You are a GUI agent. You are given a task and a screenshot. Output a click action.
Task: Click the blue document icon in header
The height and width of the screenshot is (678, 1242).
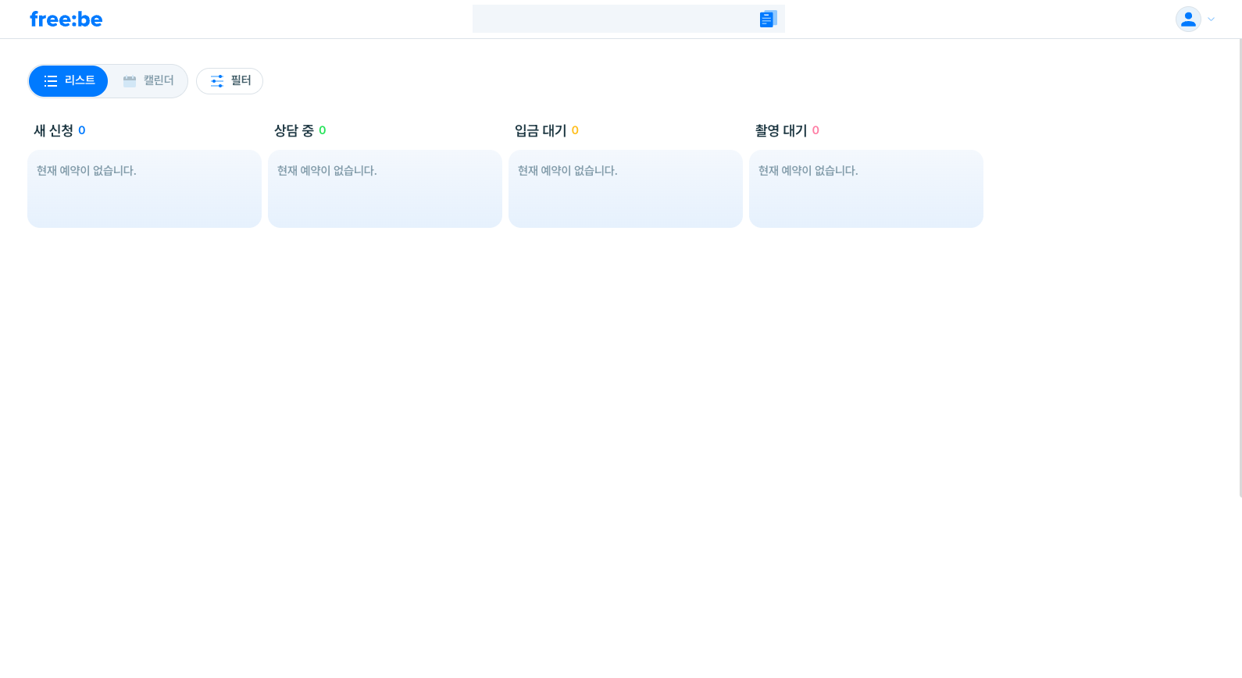point(768,19)
